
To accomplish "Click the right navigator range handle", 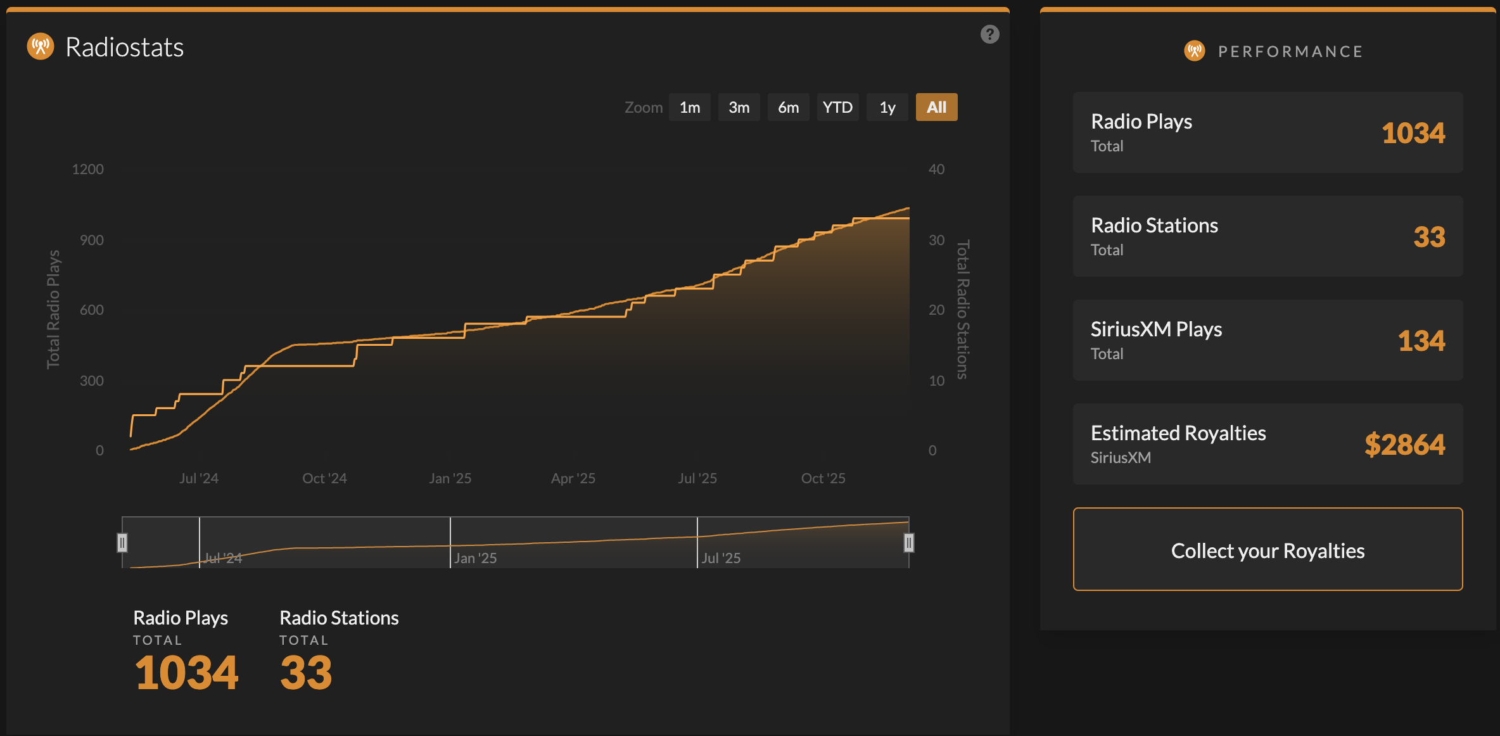I will pos(908,543).
